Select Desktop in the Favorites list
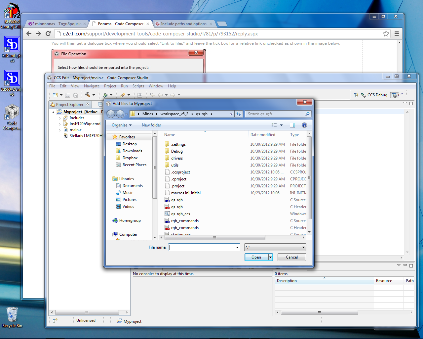The height and width of the screenshot is (339, 423). click(x=130, y=144)
